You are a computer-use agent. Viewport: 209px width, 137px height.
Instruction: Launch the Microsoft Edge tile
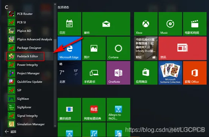click(x=69, y=48)
